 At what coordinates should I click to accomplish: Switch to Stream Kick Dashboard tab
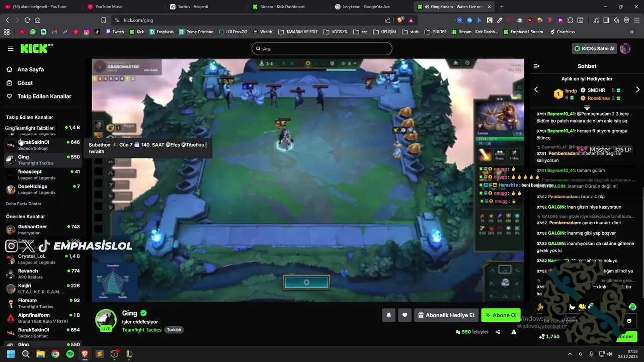288,7
